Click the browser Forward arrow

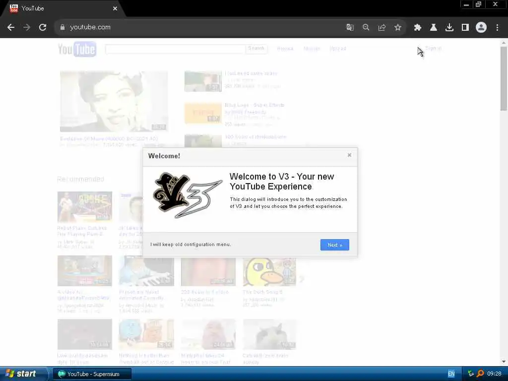point(27,28)
